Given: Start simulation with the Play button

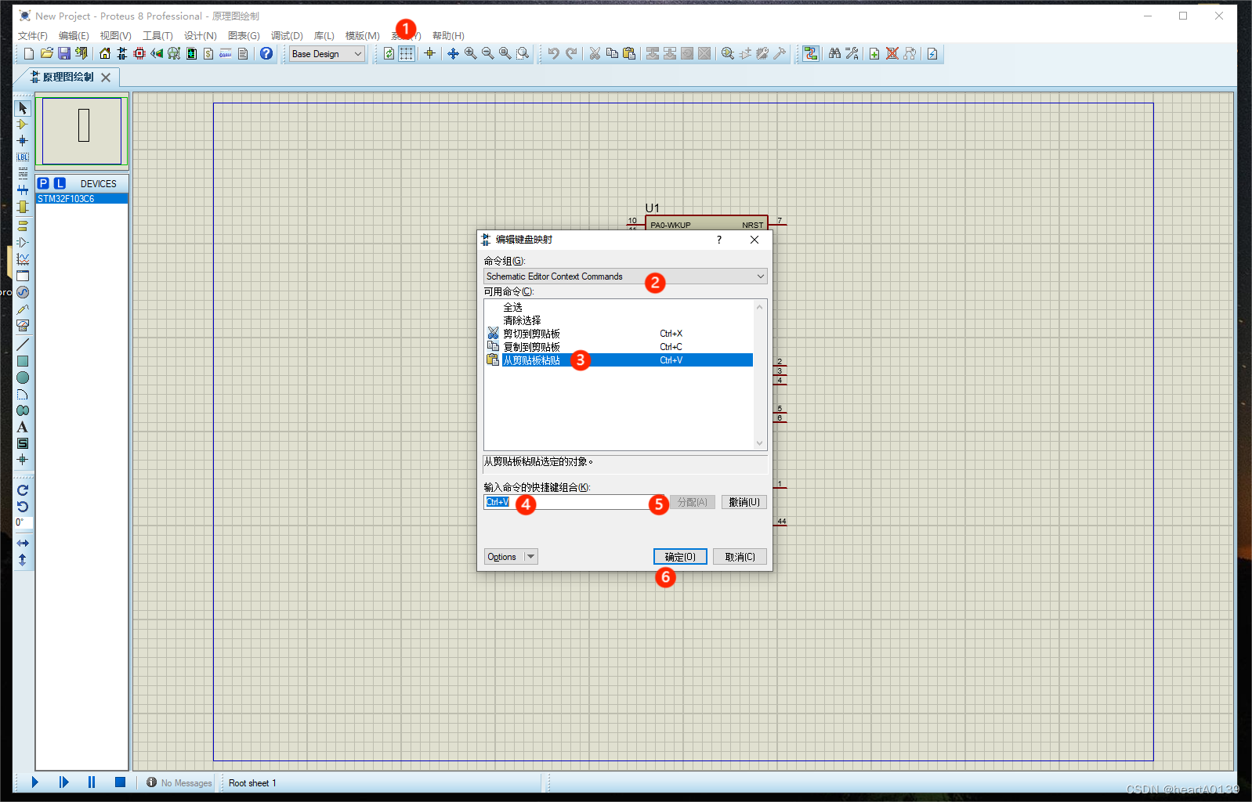Looking at the screenshot, I should [34, 782].
